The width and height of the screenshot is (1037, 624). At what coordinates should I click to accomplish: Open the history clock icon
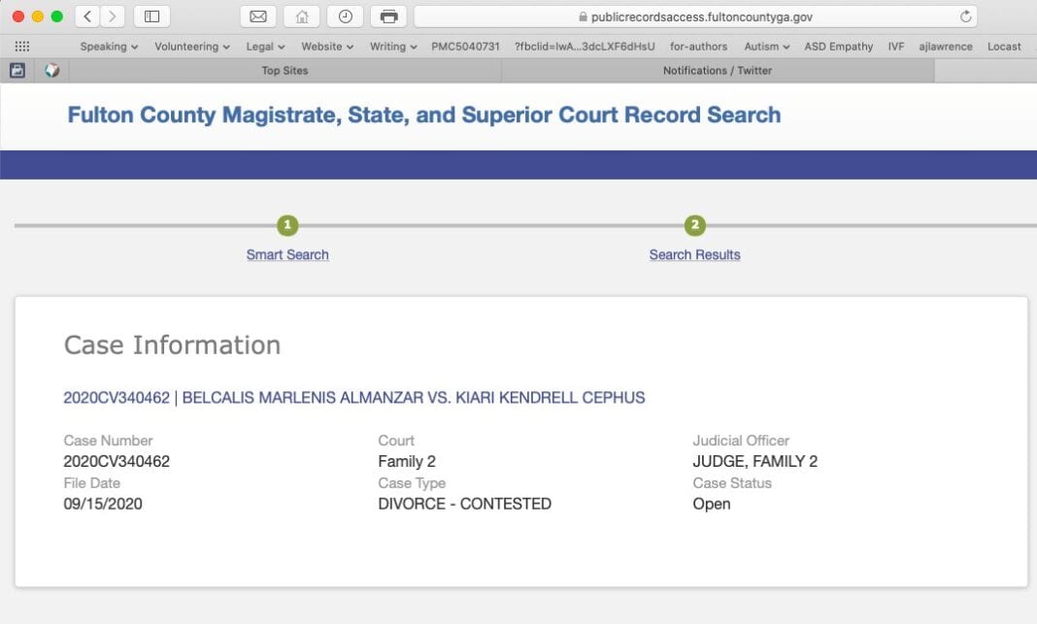coord(345,16)
